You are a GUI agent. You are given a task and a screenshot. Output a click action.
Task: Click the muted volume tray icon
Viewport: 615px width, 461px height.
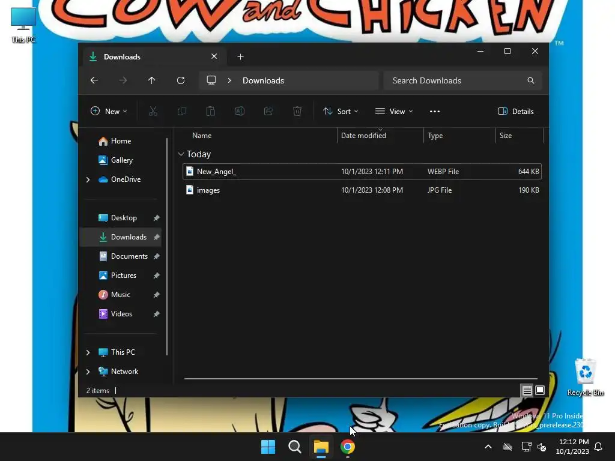point(542,447)
